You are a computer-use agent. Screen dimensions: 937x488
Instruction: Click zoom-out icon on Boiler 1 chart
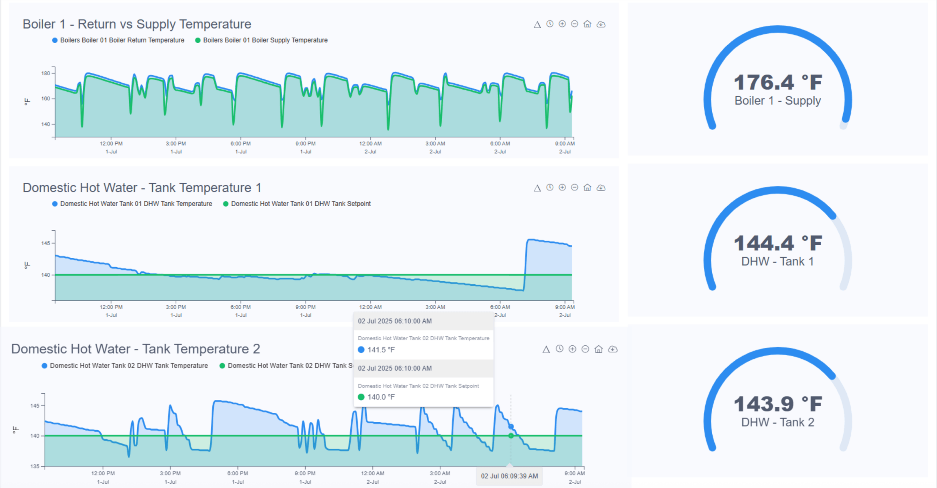[x=575, y=24]
